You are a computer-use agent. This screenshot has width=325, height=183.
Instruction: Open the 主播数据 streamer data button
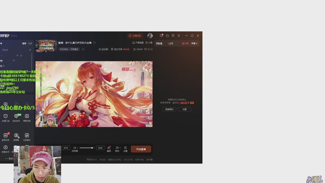tap(134, 36)
